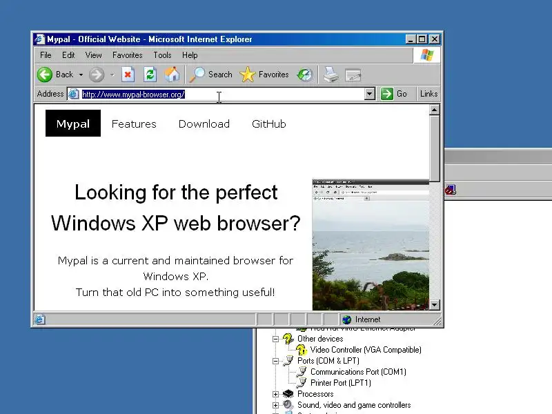Screen dimensions: 552x414
Task: Open the Back history dropdown arrow
Action: (x=81, y=75)
